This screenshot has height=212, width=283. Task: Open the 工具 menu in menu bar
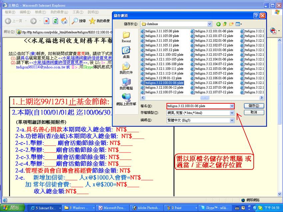[x=78, y=12]
